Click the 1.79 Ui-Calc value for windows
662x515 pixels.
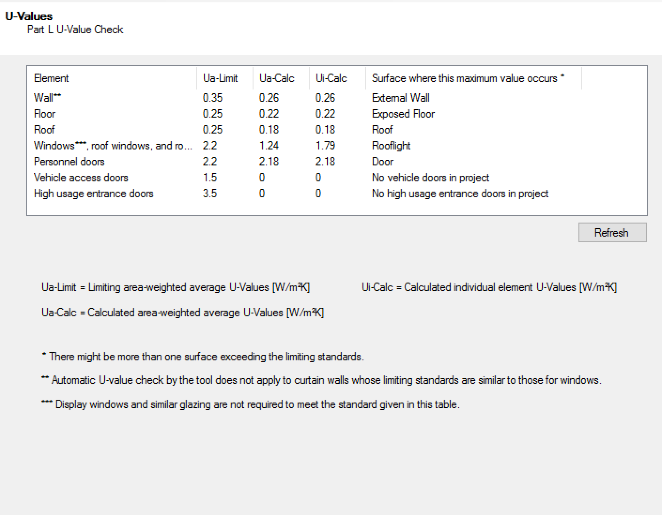tap(325, 146)
